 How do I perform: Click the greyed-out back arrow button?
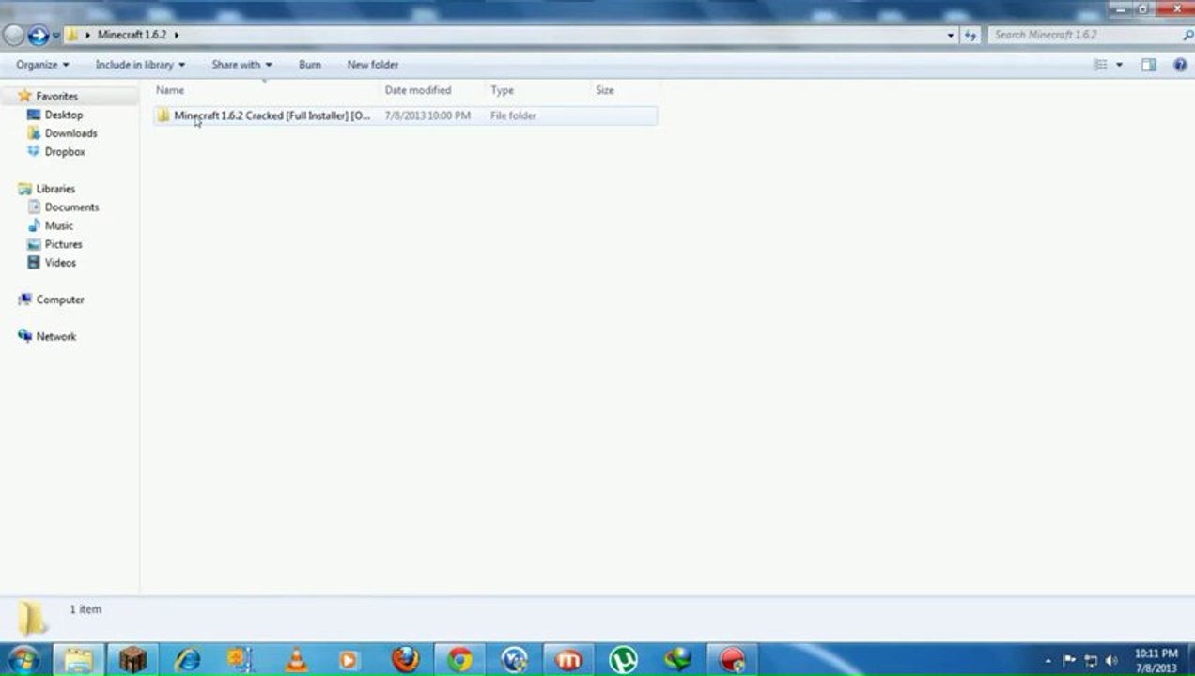[13, 36]
